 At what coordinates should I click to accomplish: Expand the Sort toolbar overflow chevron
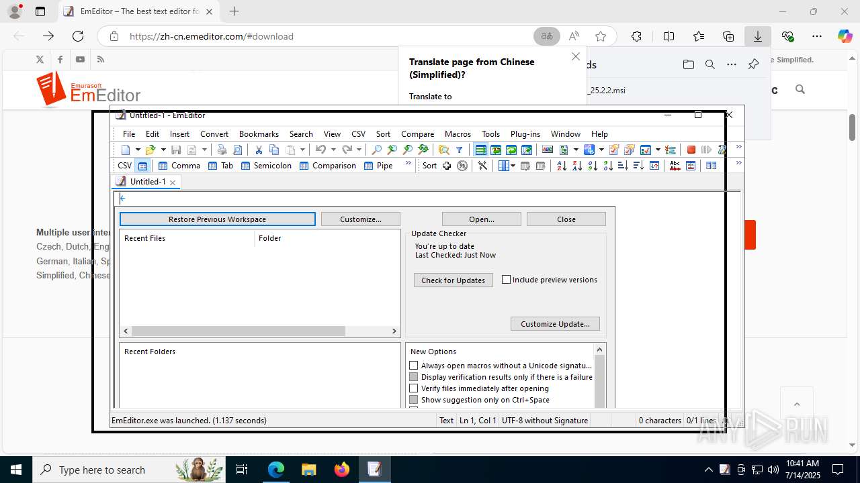point(739,163)
